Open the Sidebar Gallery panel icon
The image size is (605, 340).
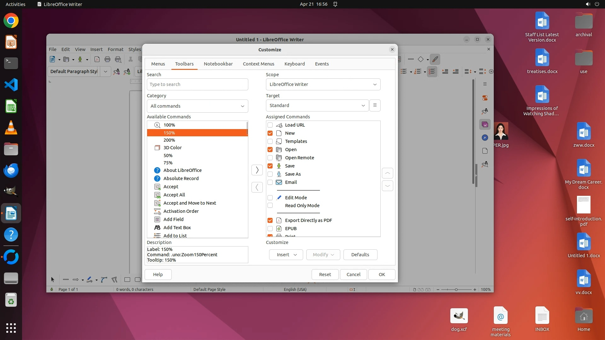click(x=485, y=125)
